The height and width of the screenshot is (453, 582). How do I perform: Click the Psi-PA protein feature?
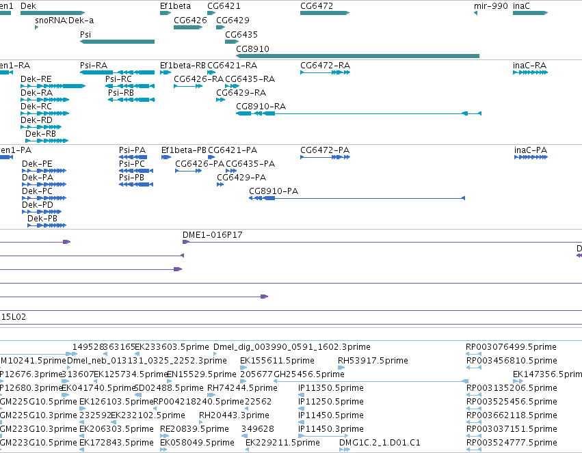[x=133, y=157]
